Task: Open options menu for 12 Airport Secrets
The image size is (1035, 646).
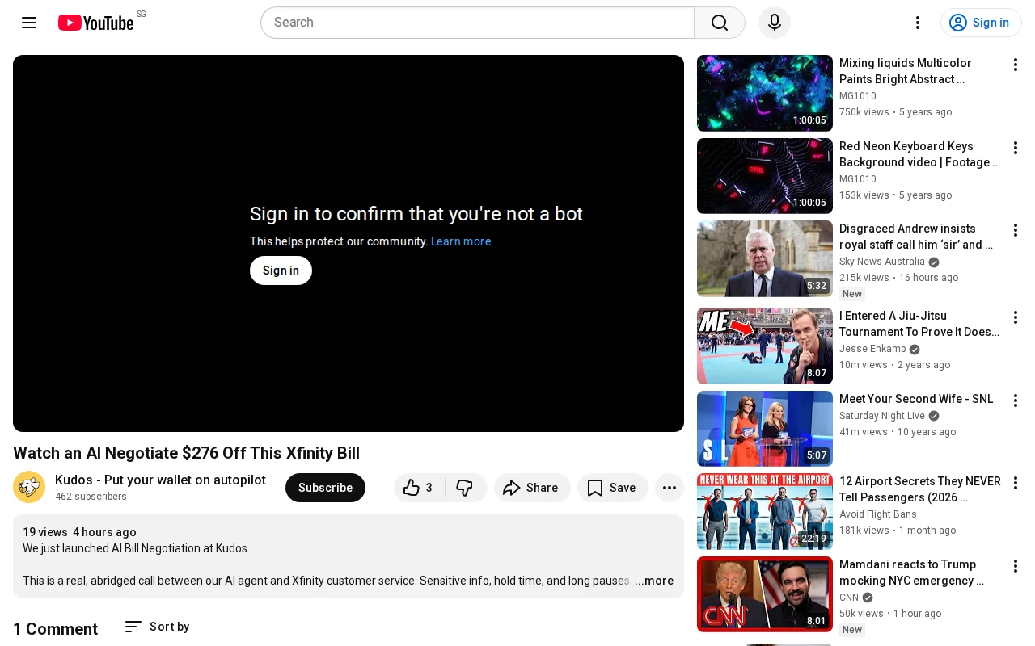Action: 1016,483
